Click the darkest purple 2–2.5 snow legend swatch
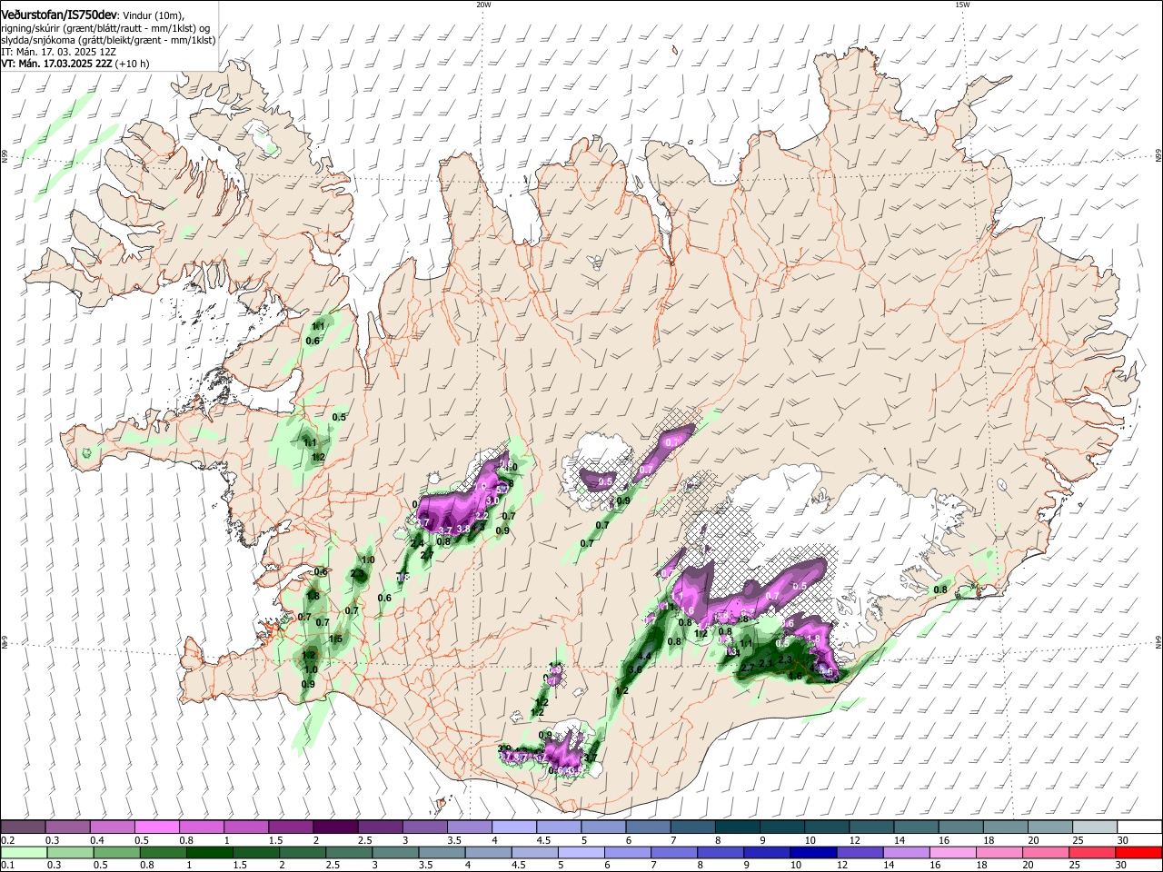The height and width of the screenshot is (872, 1163). click(334, 827)
